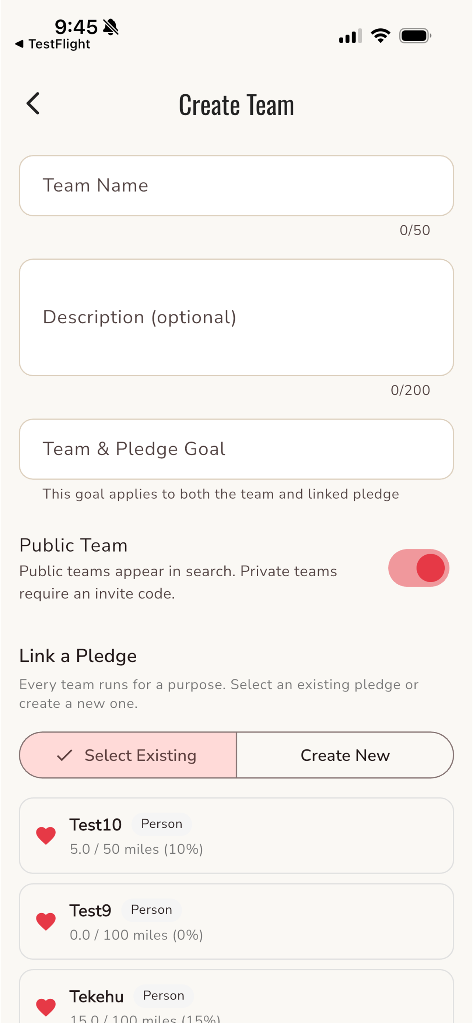
Task: Select the Test10 pledge card
Action: (x=236, y=836)
